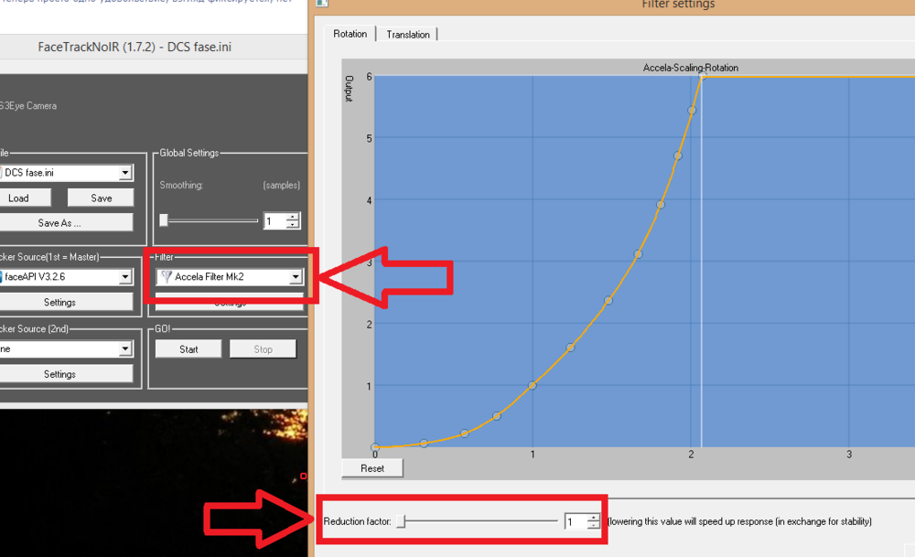Switch to the Rotation tab
This screenshot has height=557, width=915.
350,34
